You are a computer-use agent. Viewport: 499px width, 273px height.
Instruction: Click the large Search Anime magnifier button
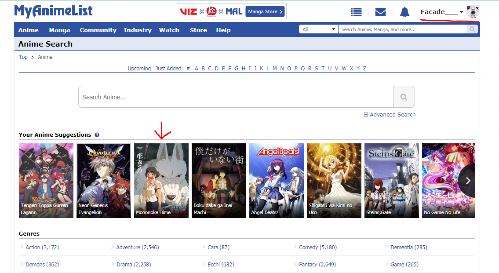coord(404,97)
